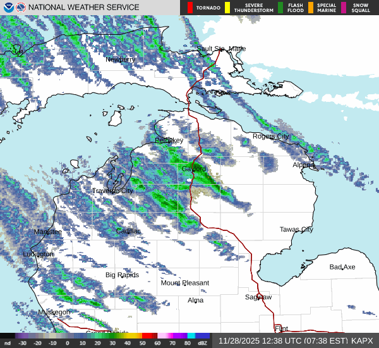Click the NOAA logo in header
379x348 pixels.
pyautogui.click(x=7, y=8)
